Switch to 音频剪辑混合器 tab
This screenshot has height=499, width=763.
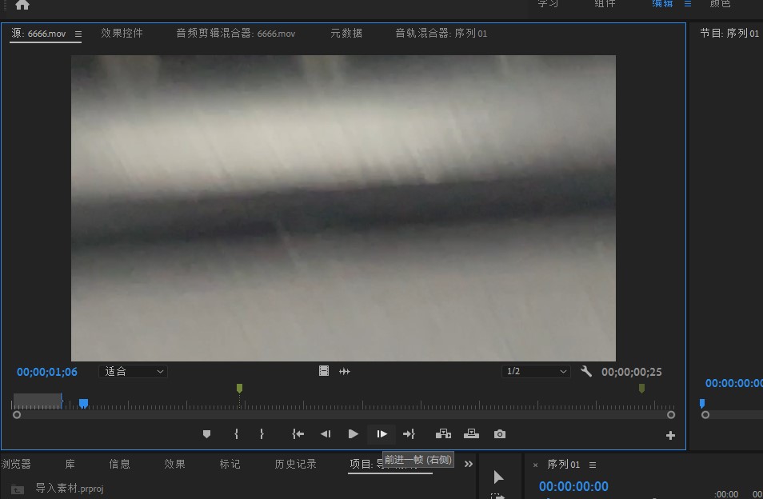pos(235,33)
